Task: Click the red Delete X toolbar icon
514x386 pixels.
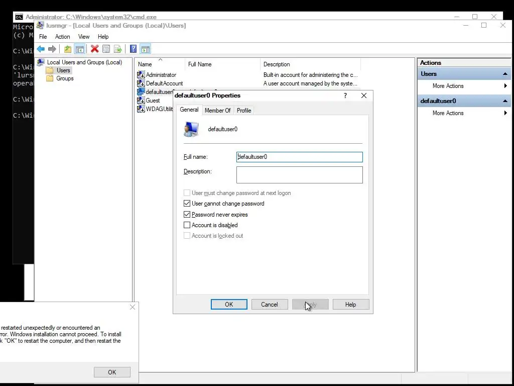Action: click(95, 49)
